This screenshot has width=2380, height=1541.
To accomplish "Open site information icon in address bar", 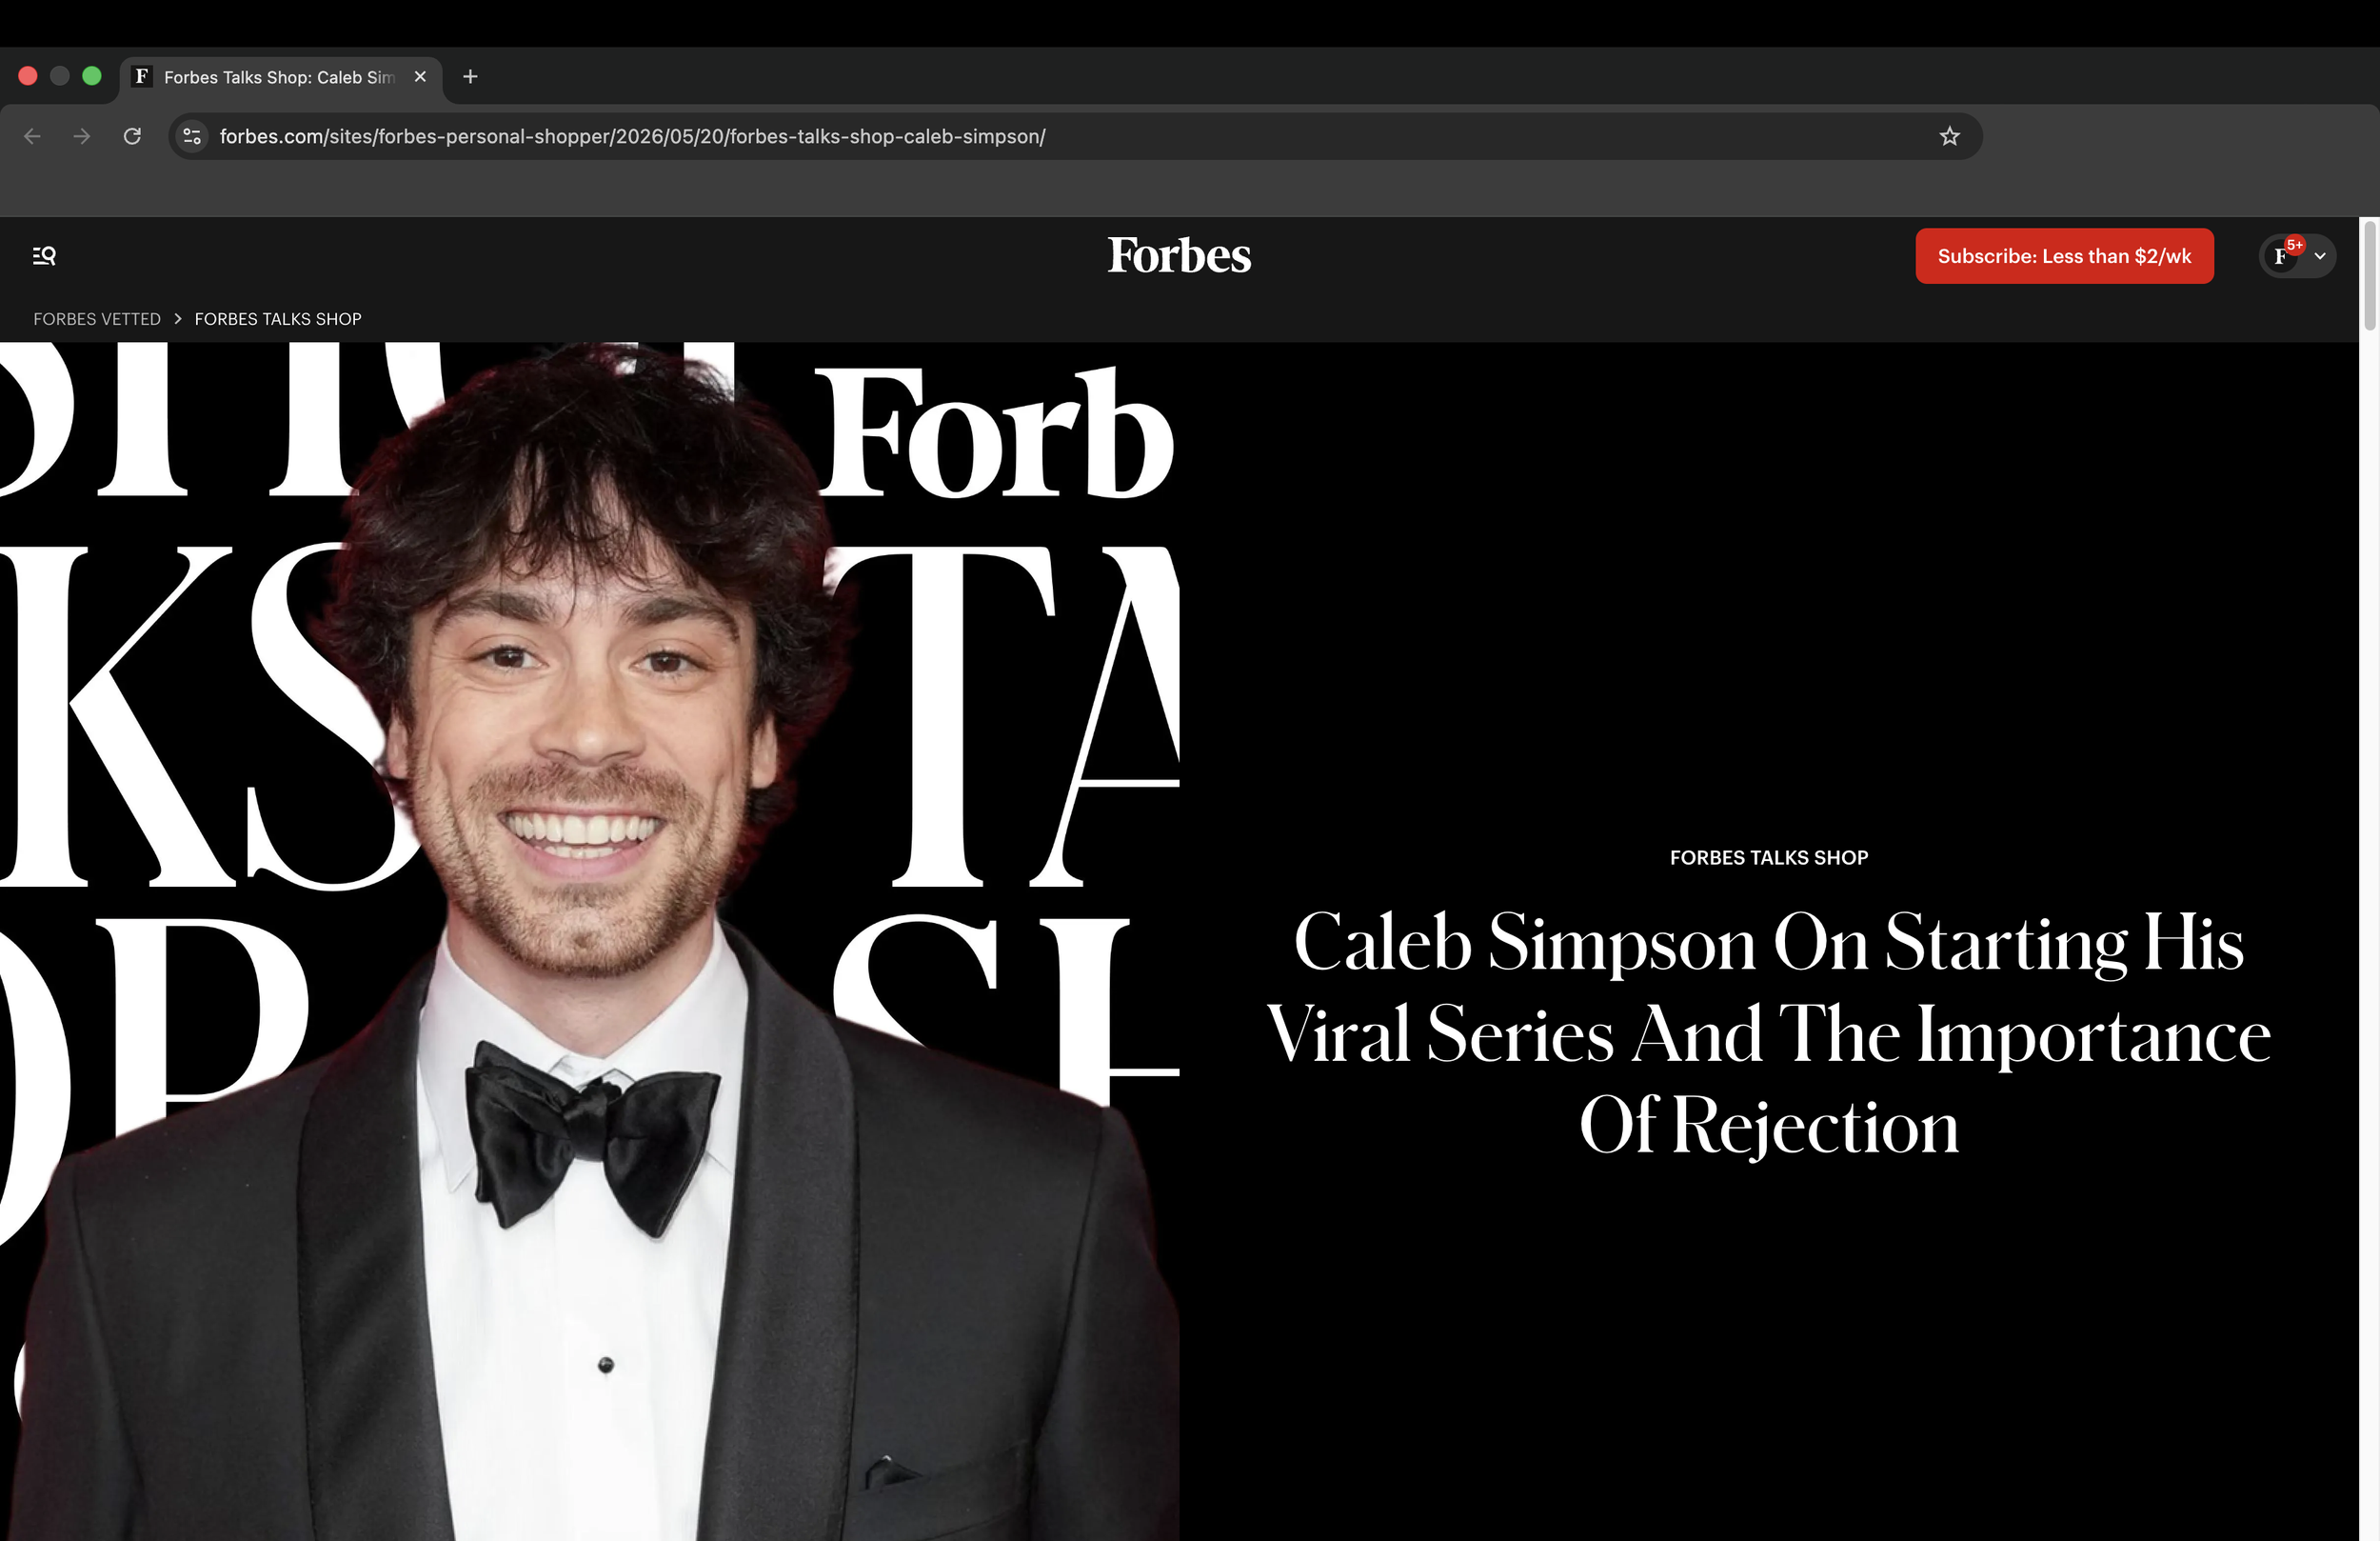I will 192,136.
